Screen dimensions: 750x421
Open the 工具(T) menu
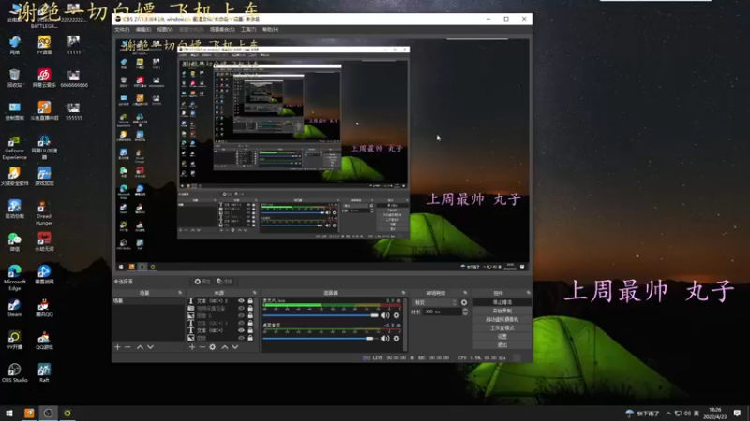[x=248, y=30]
